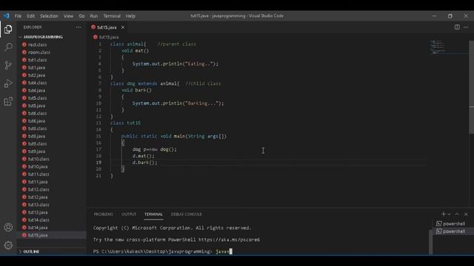The height and width of the screenshot is (266, 474).
Task: Open the Run menu
Action: click(94, 16)
